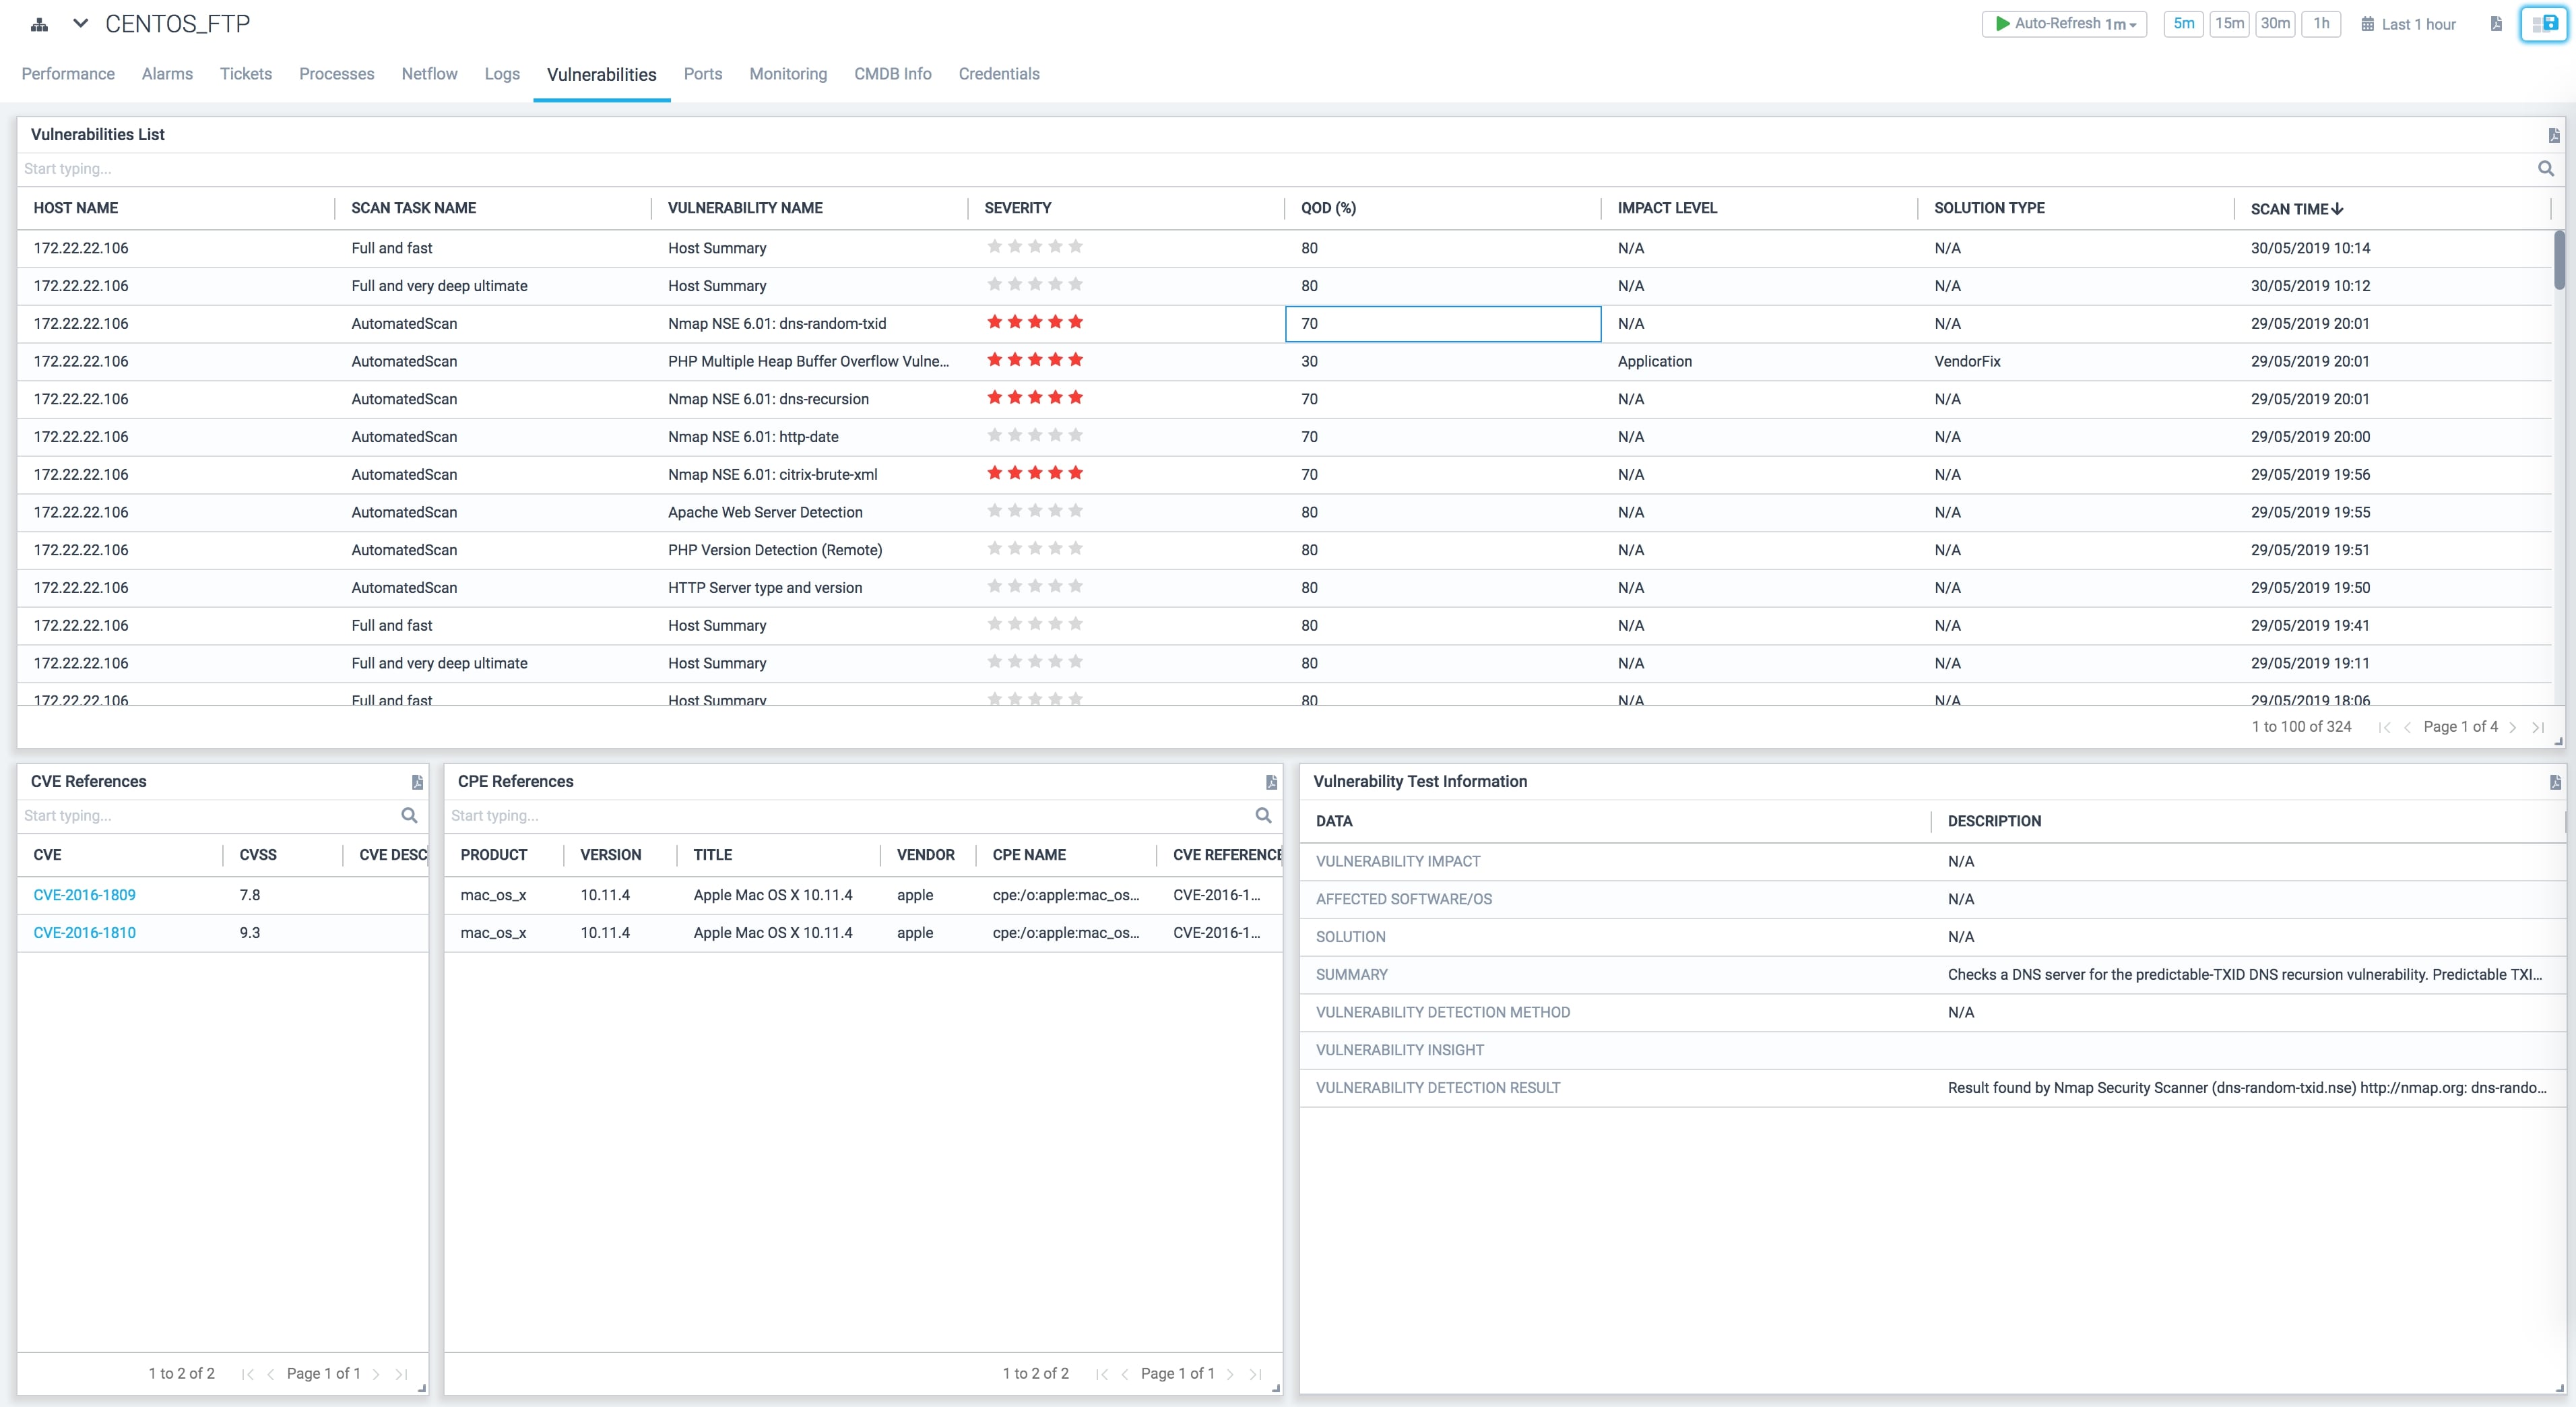This screenshot has width=2576, height=1407.
Task: Open the CVE-2016-1810 link
Action: point(84,933)
